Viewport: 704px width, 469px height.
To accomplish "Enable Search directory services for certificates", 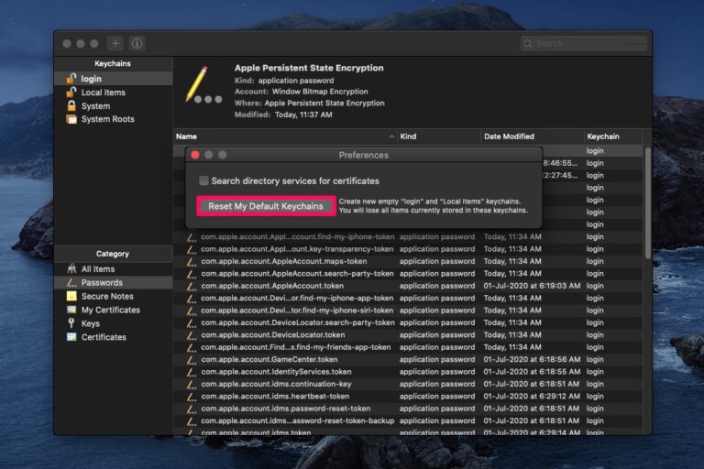I will [x=203, y=180].
